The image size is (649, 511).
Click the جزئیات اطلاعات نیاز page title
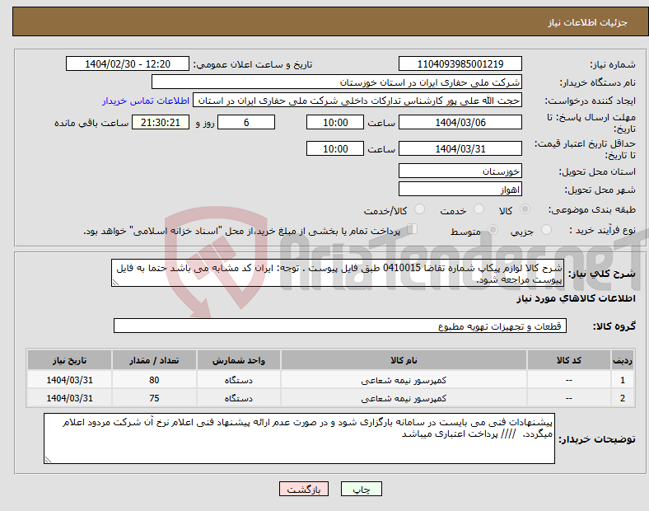[588, 22]
